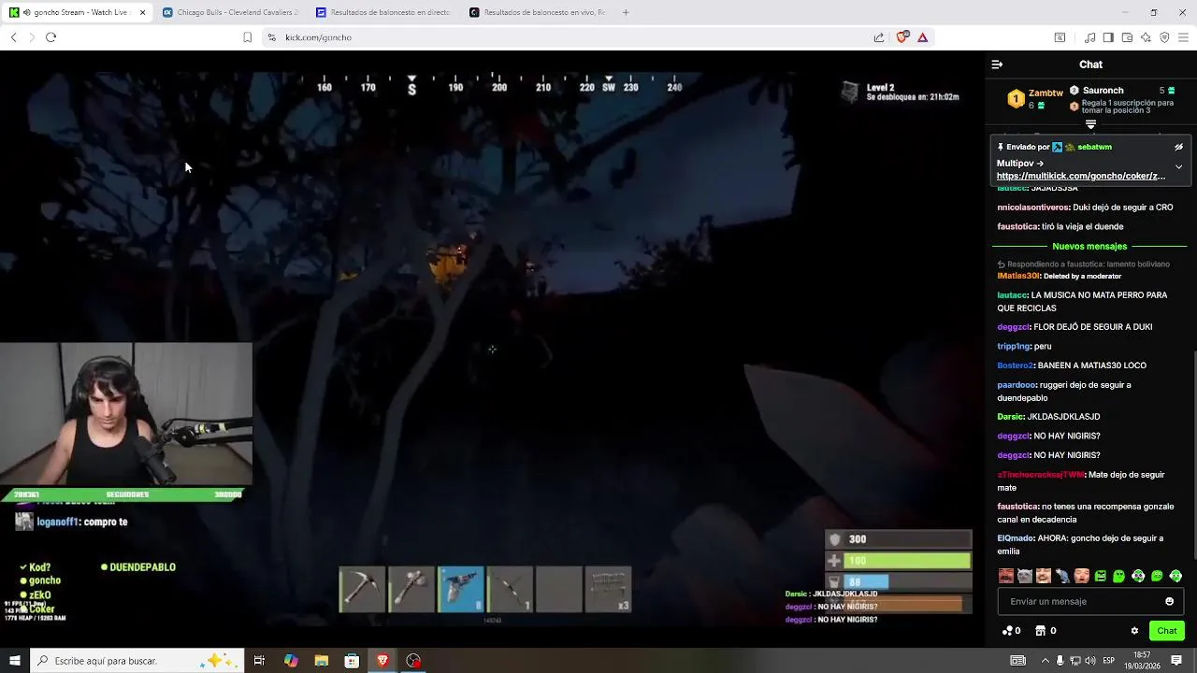Insert the white cat quick emote
Image resolution: width=1197 pixels, height=673 pixels.
[1025, 576]
